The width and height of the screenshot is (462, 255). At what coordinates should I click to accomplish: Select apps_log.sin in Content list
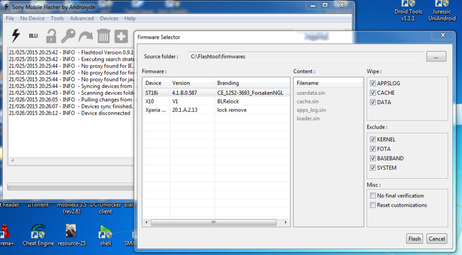point(311,110)
